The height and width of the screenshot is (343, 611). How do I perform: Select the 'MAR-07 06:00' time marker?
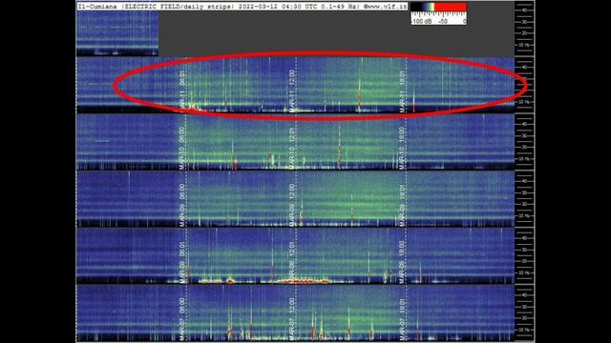click(181, 320)
